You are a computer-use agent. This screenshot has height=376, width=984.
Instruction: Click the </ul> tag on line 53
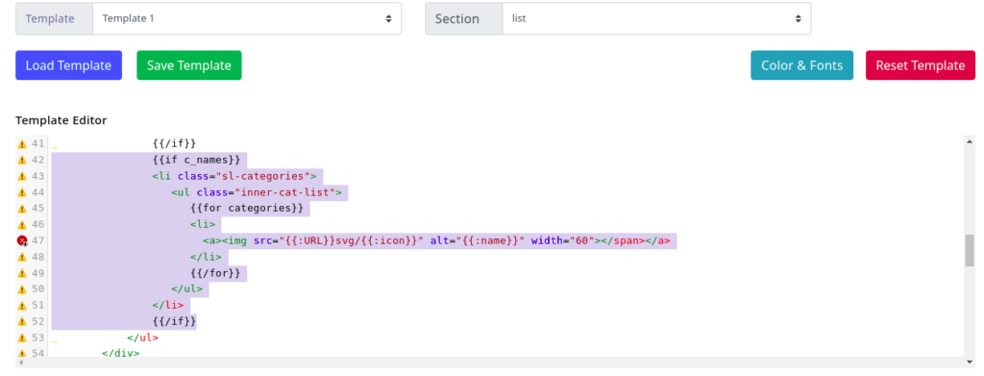click(143, 338)
